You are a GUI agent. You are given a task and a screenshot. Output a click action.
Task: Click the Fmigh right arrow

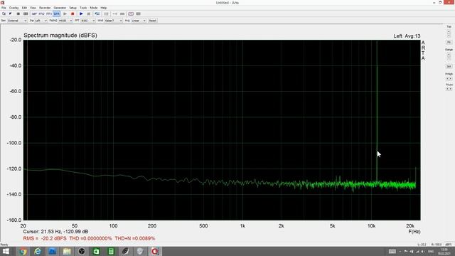(450, 79)
